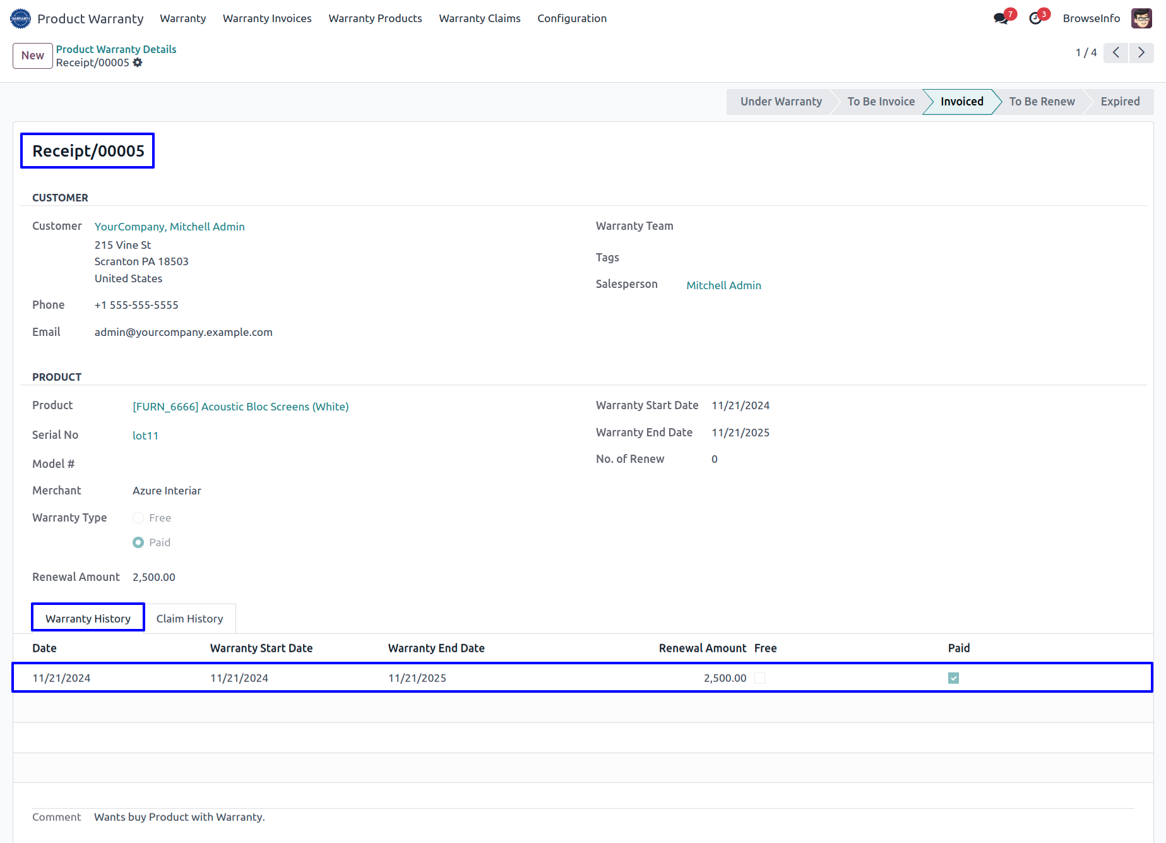Open the Warranty Claims menu

480,18
